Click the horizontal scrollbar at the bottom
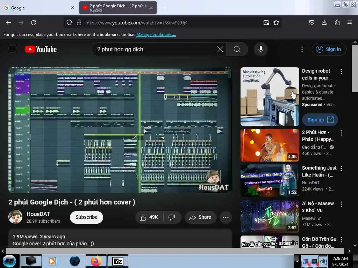 tap(175, 251)
